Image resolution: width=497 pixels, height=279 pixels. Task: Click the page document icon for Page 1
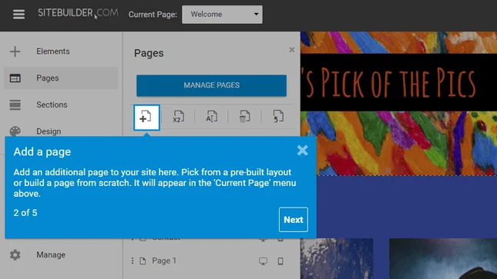pyautogui.click(x=143, y=261)
